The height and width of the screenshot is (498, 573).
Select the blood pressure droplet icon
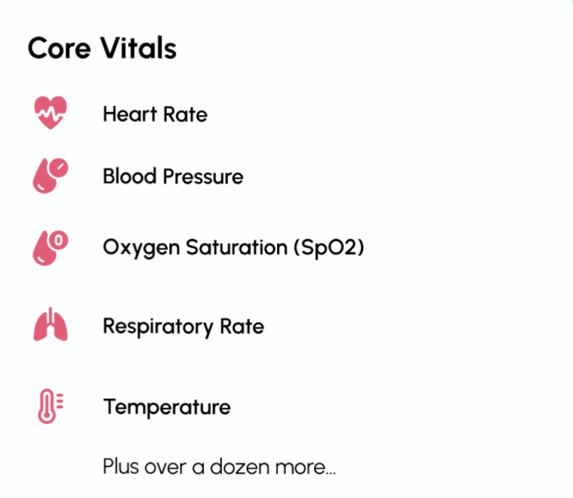[50, 176]
